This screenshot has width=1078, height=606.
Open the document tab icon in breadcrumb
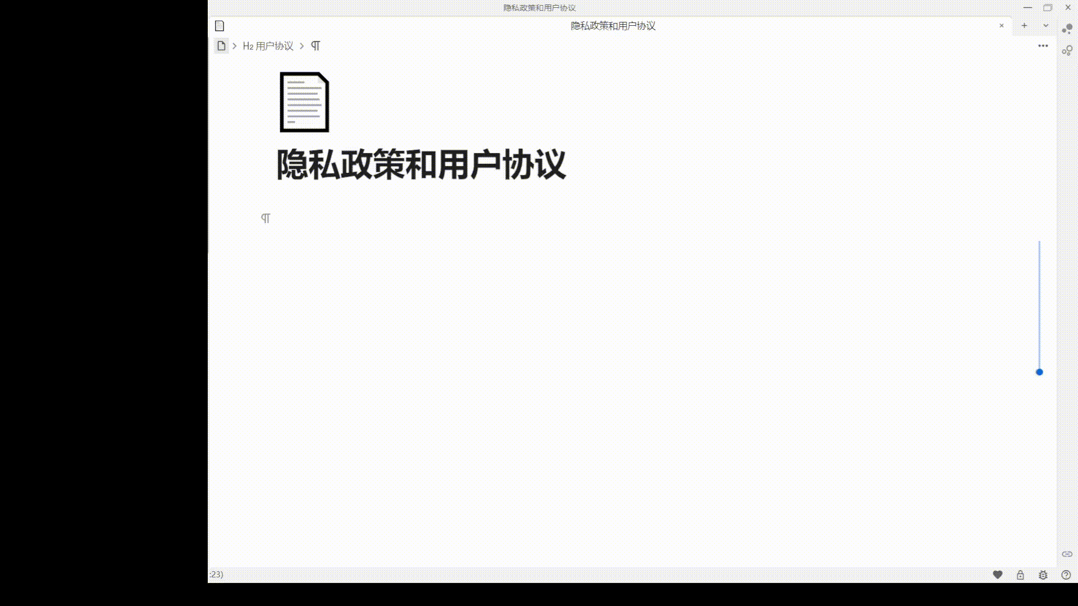pos(220,26)
